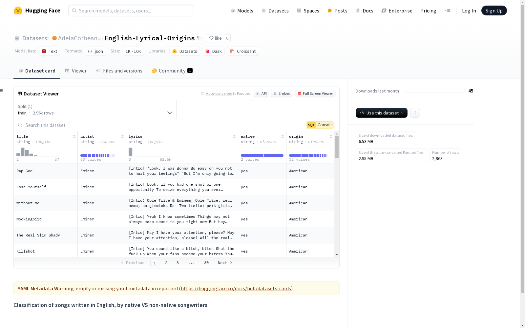Click the 1K - 10K size tag
Viewport: 525px width, 328px height.
coord(133,51)
